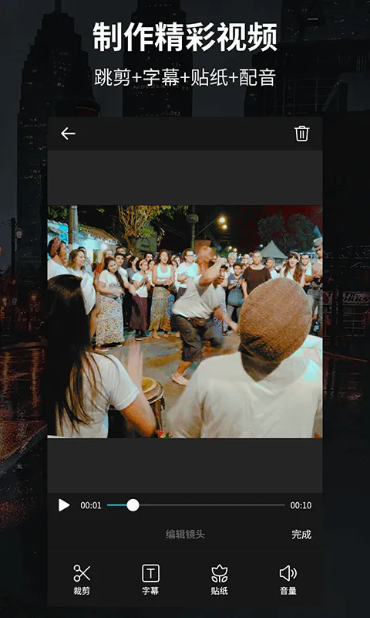The width and height of the screenshot is (370, 618).
Task: Open the 贴纸 sticker flower icon
Action: 220,573
